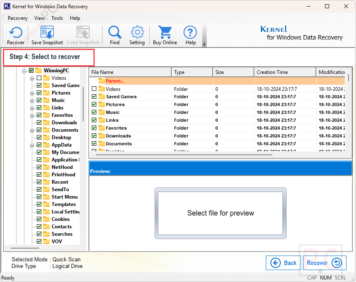Click the Downloads folder icon in file list

coord(102,136)
